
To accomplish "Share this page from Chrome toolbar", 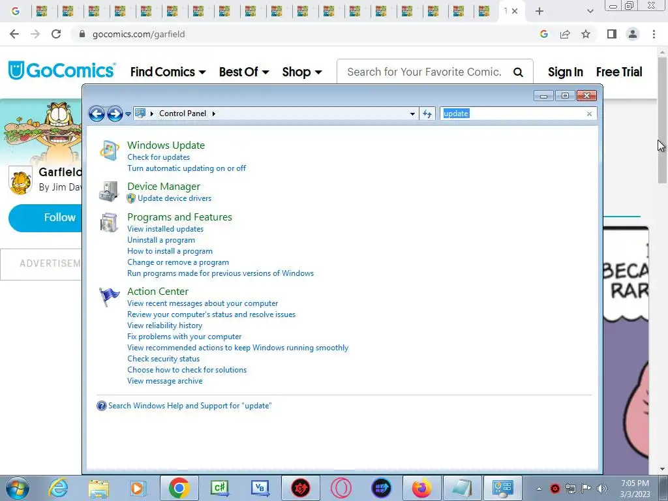I will [565, 34].
